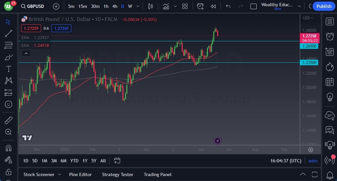Click the bar replay rewind icon
The image size is (337, 181).
(x=213, y=6)
